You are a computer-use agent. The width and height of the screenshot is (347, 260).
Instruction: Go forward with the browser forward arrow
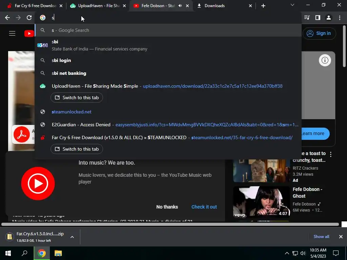click(x=18, y=18)
